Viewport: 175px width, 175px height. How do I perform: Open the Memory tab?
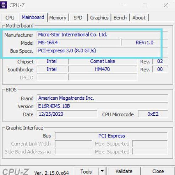(x=58, y=18)
